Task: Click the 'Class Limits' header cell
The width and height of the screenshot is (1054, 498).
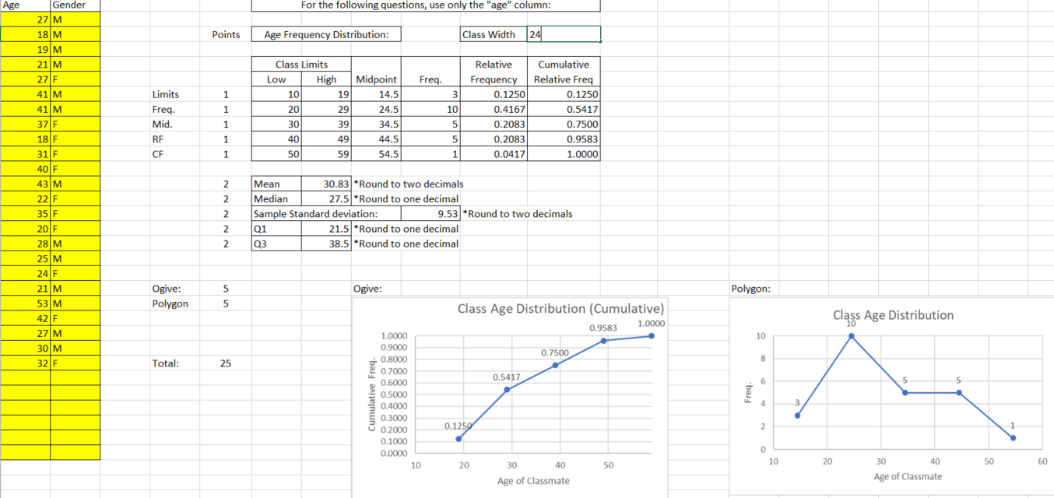Action: coord(302,65)
